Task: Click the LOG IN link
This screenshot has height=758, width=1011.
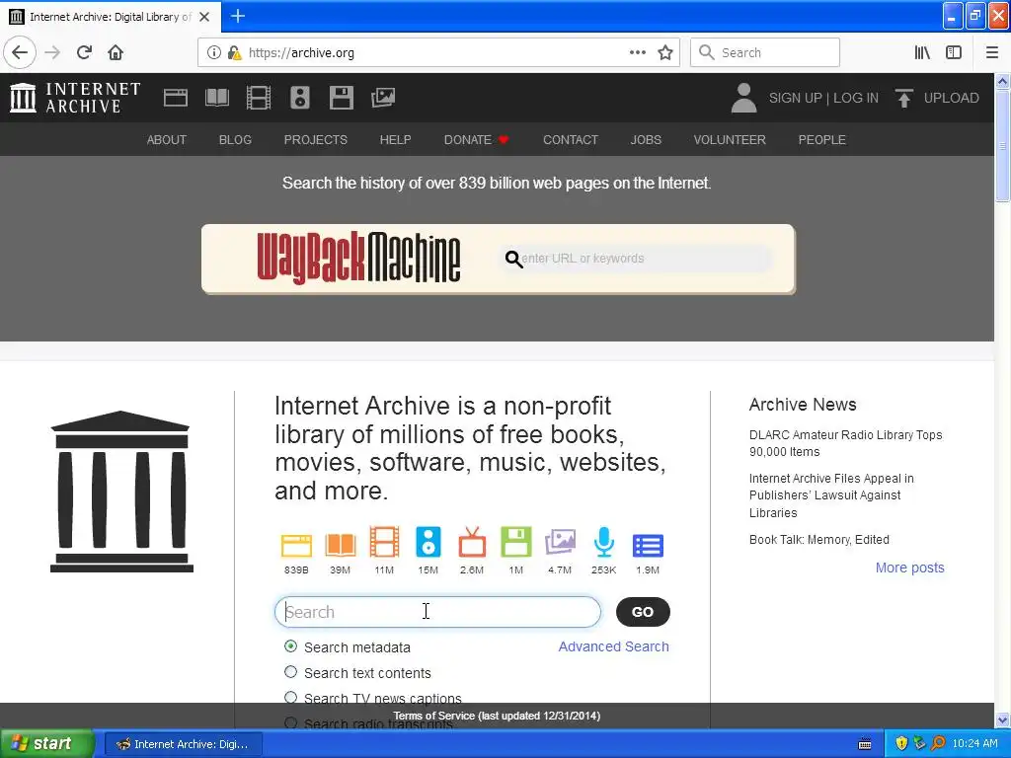Action: pyautogui.click(x=856, y=98)
